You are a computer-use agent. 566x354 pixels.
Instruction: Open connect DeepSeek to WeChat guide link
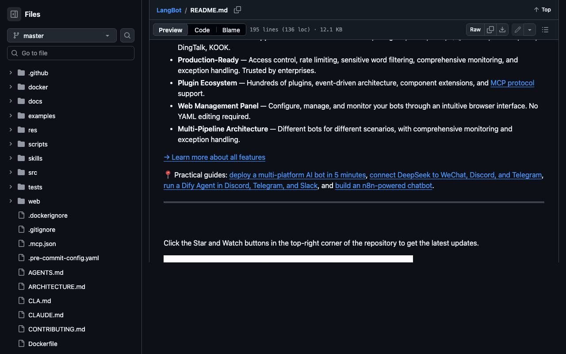click(455, 175)
